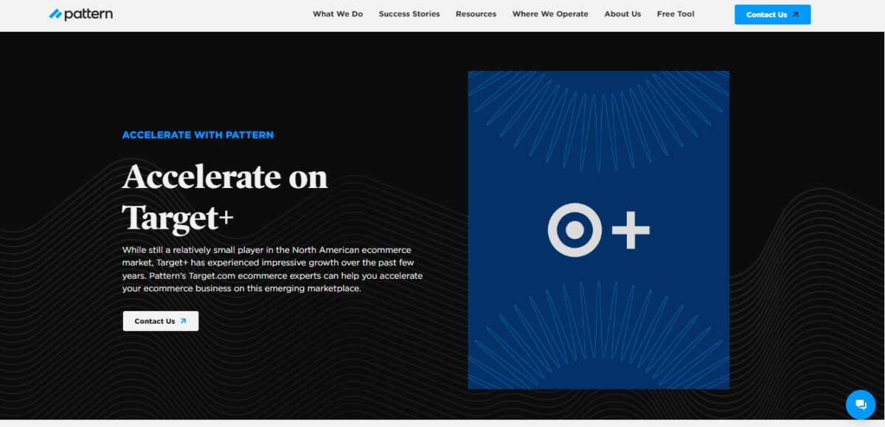Open the live chat bubble icon
This screenshot has height=427, width=885.
coord(861,404)
